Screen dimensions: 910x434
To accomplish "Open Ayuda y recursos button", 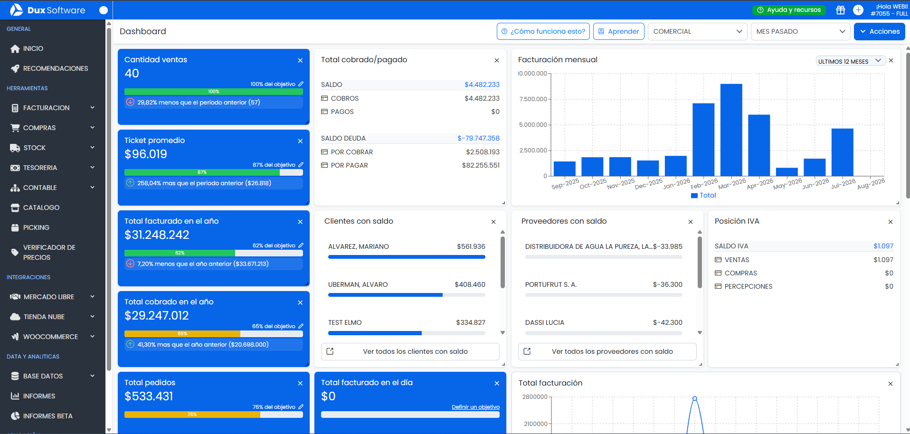I will [x=789, y=10].
